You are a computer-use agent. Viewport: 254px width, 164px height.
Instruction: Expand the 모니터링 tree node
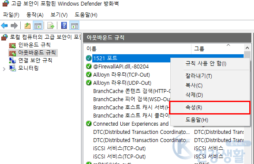point(4,69)
